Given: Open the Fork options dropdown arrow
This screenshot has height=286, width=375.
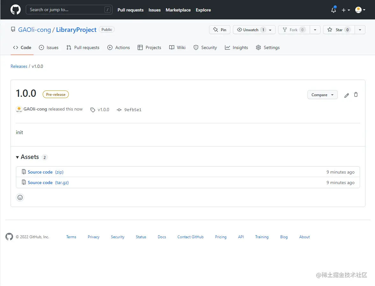Looking at the screenshot, I should click(315, 30).
